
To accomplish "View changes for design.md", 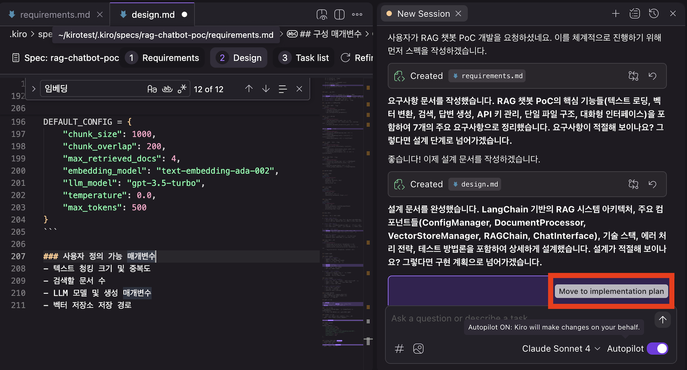I will tap(633, 184).
